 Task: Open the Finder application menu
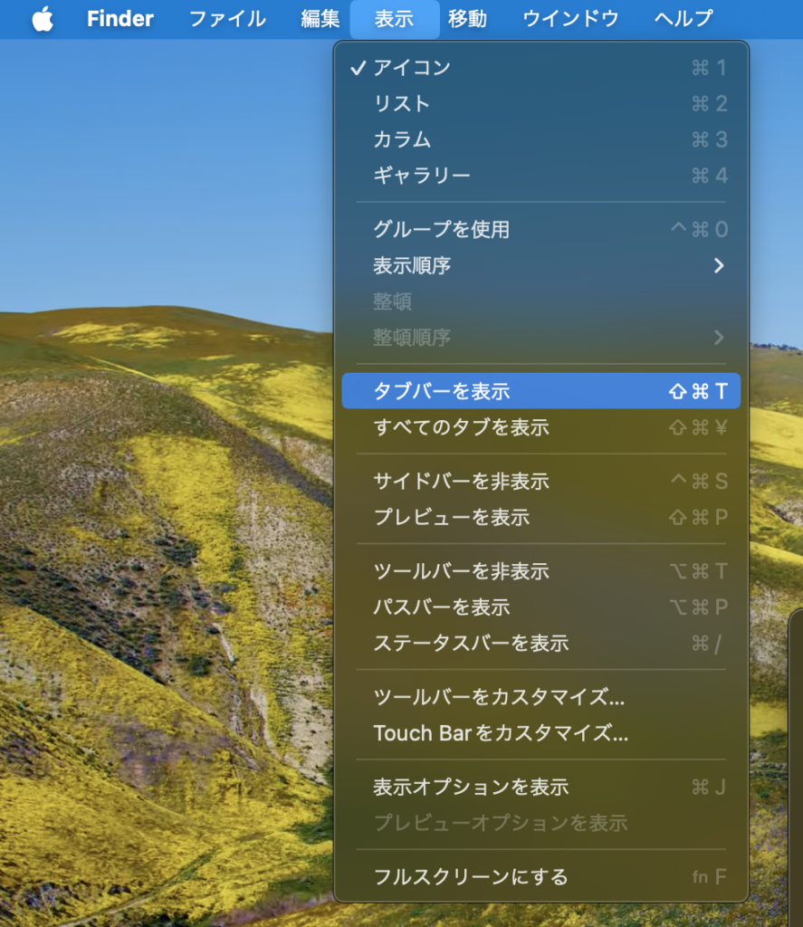click(x=120, y=19)
